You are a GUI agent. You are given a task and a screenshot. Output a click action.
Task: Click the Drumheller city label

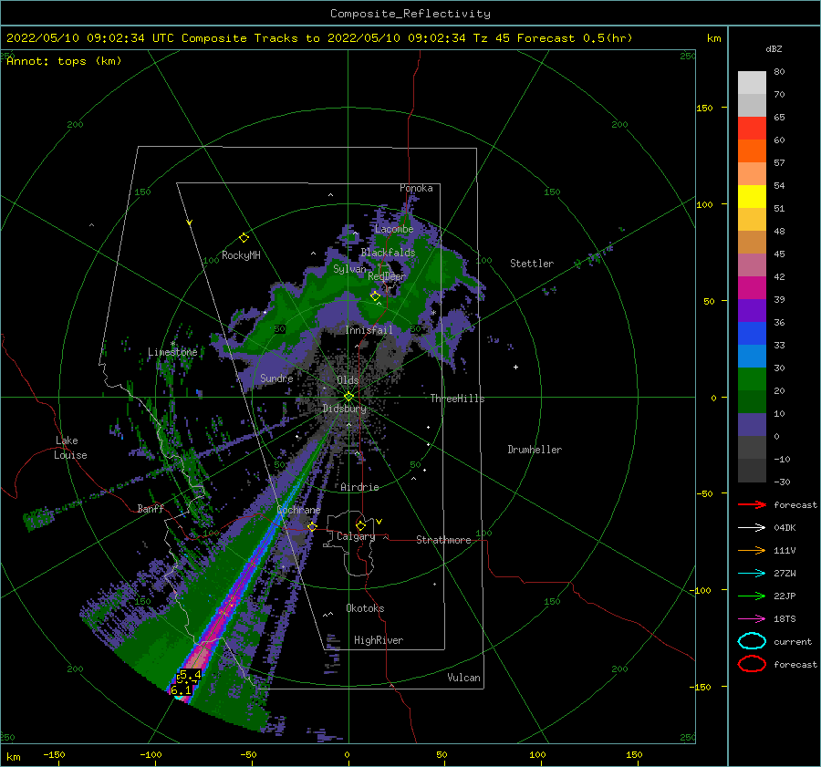[x=535, y=450]
